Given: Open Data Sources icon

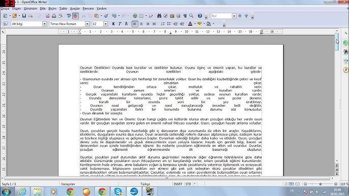Looking at the screenshot, I should click(179, 16).
